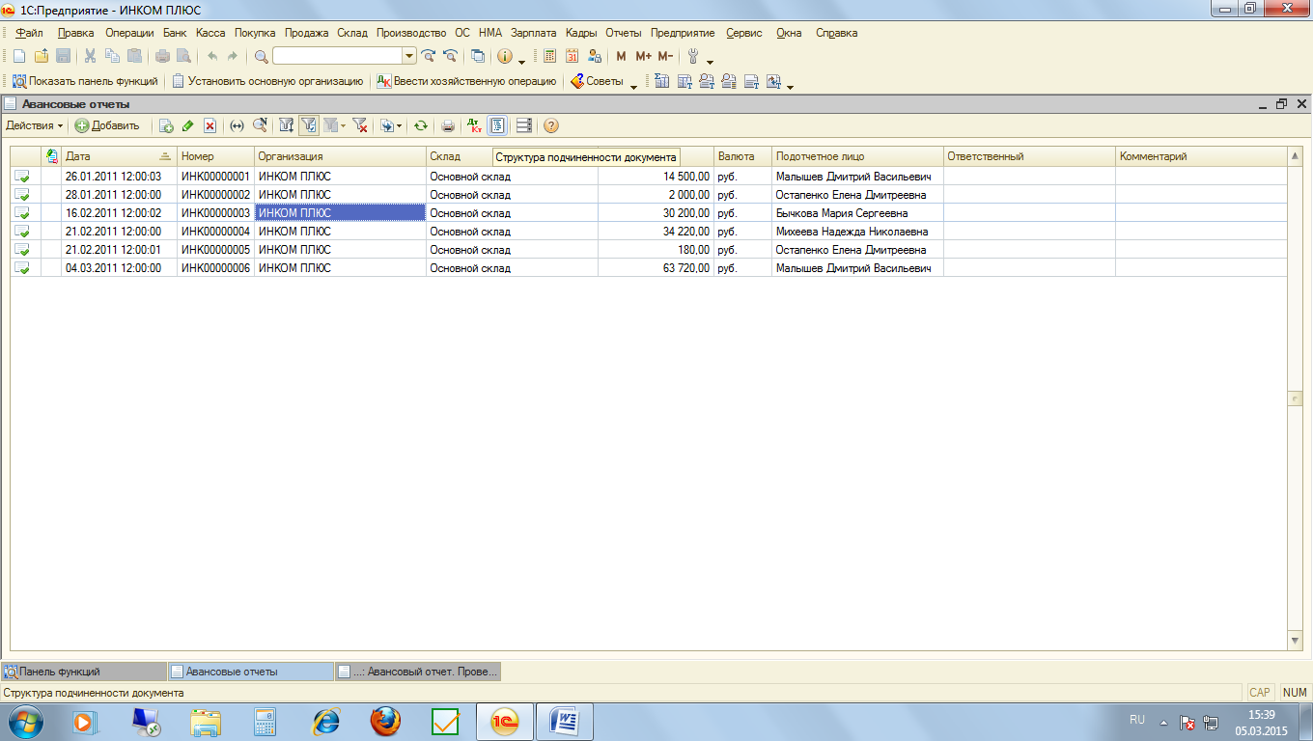Open the Действия dropdown menu
This screenshot has height=741, width=1313.
[34, 125]
